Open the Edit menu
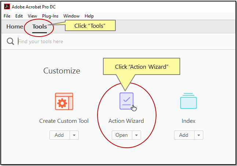The image size is (237, 166). point(19,16)
